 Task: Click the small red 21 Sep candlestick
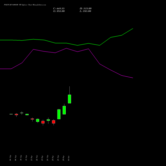pyautogui.click(x=32, y=119)
